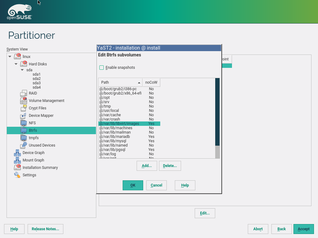Viewport: 318px width, 238px height.
Task: Open the Device Graph icon
Action: [x=17, y=153]
